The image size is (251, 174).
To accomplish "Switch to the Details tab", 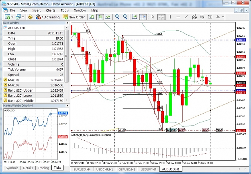I will click(28, 168).
